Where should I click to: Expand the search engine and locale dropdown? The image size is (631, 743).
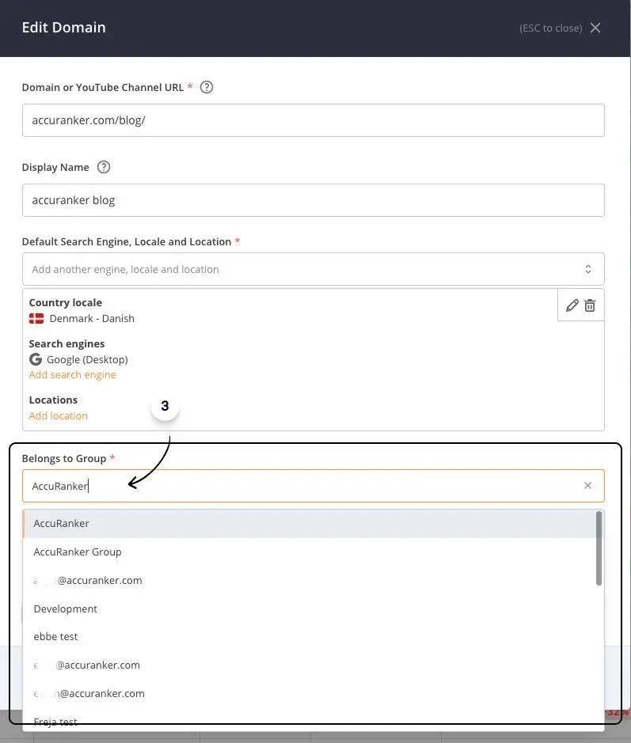(x=588, y=269)
